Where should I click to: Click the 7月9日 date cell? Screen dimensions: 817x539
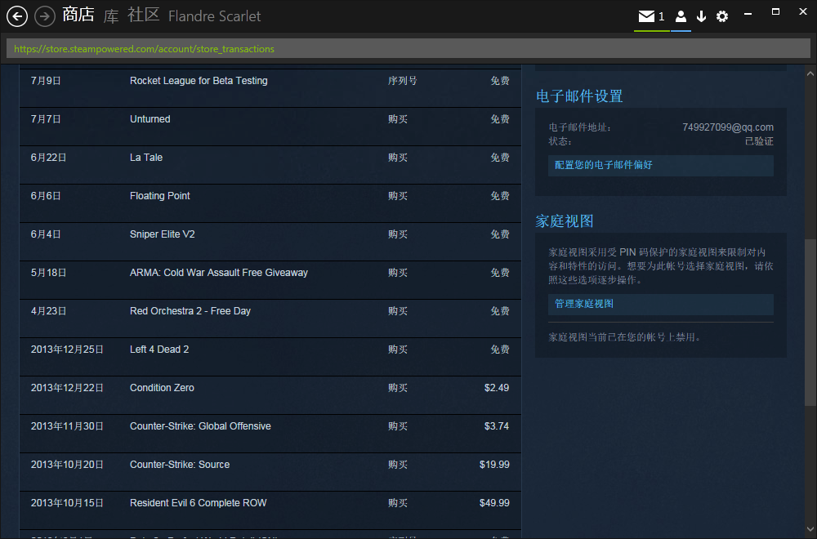46,81
